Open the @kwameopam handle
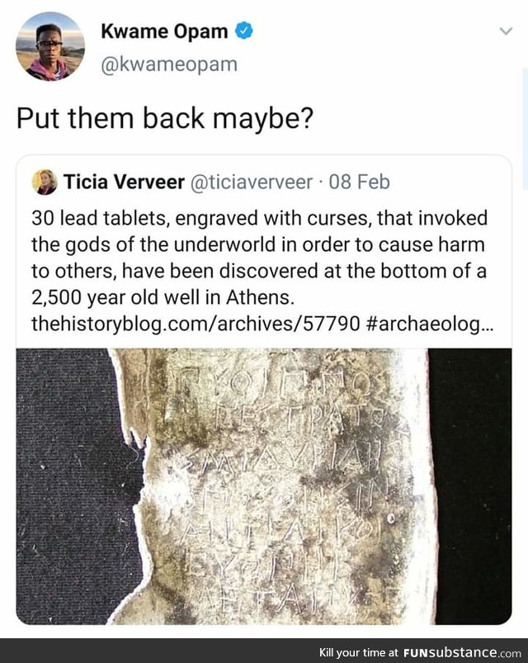This screenshot has height=663, width=528. (x=169, y=64)
